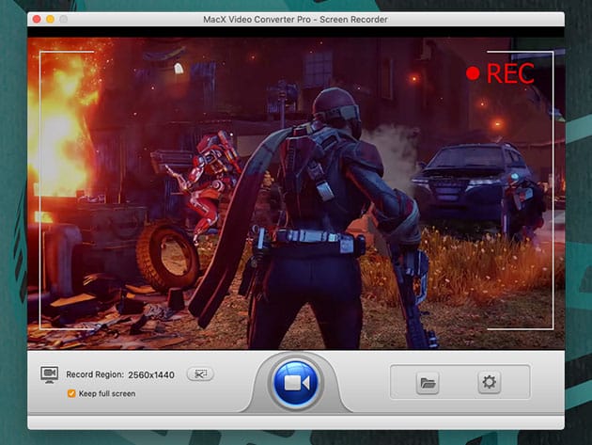Close the Screen Recorder window
Screen dimensions: 592x445
(35, 19)
